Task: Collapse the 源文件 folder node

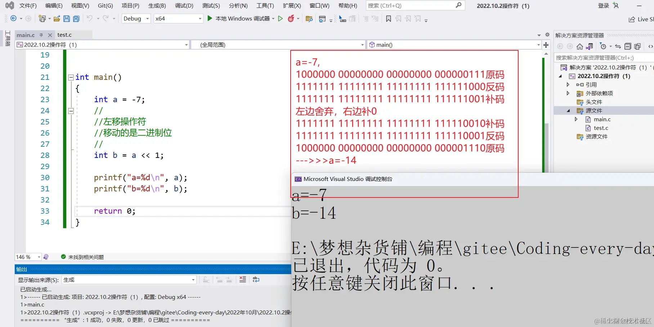Action: tap(568, 110)
